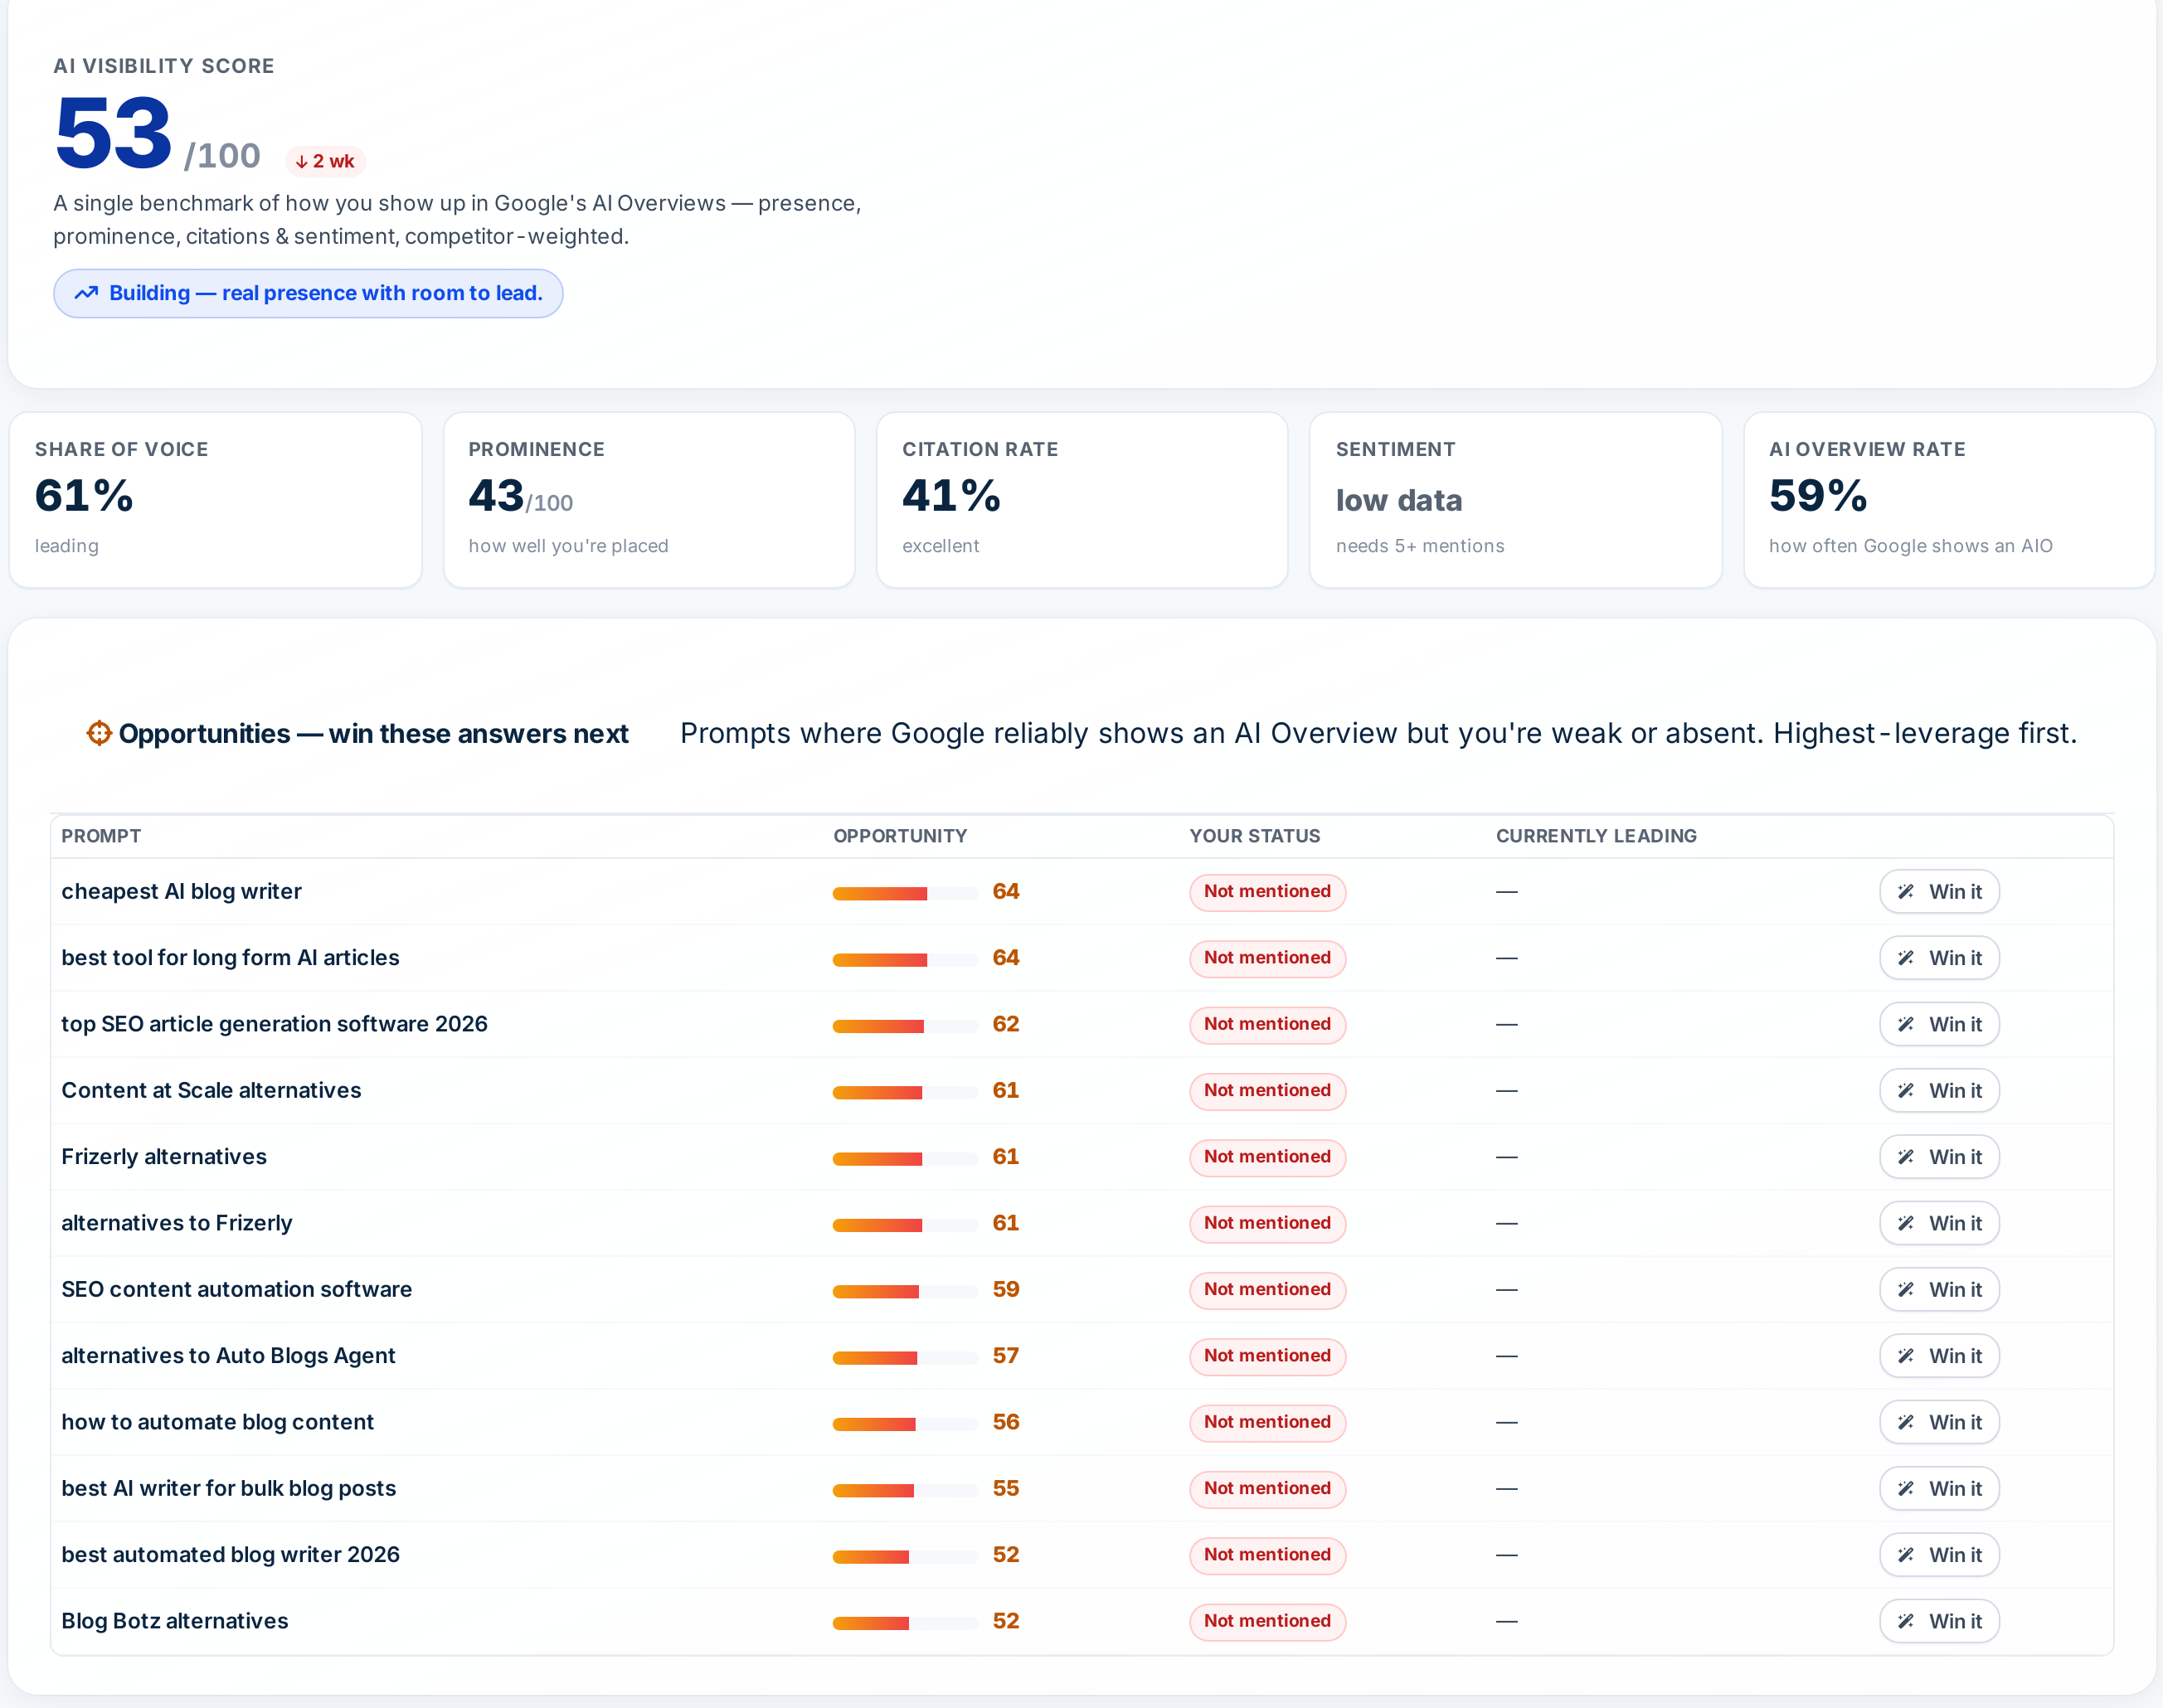This screenshot has height=1708, width=2163.
Task: Click the prompt 'alternatives to Auto Blogs Agent'
Action: (228, 1355)
